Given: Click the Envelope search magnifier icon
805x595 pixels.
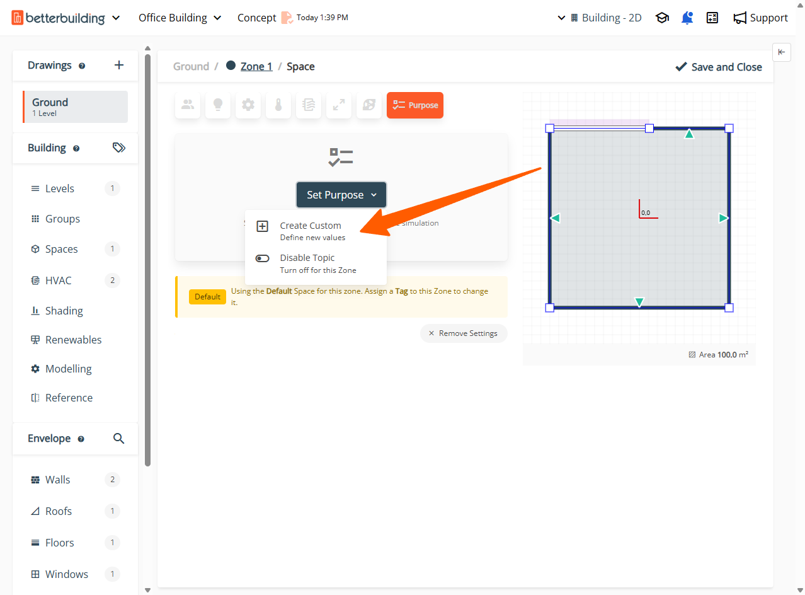Looking at the screenshot, I should pyautogui.click(x=118, y=439).
